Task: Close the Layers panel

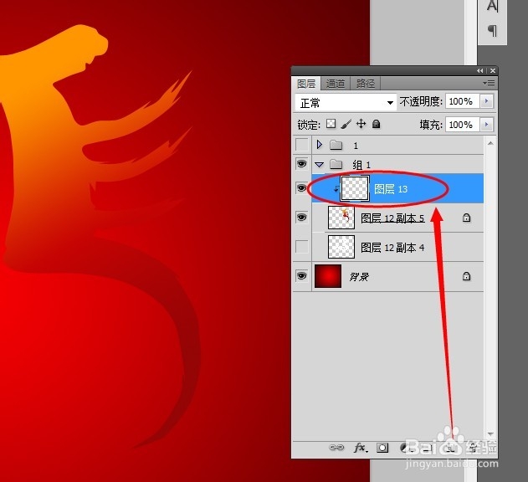Action: (493, 71)
